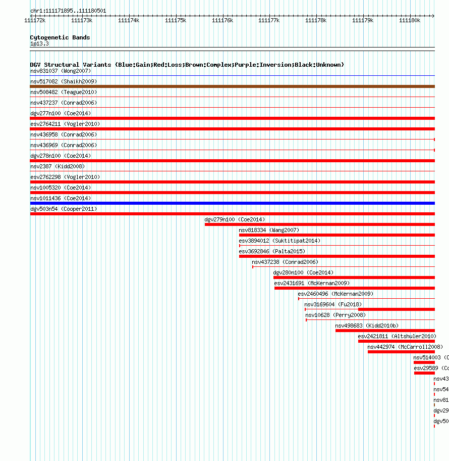Open nsv3169604 (Fu2018) variant label
The width and height of the screenshot is (449, 461).
[x=333, y=304]
